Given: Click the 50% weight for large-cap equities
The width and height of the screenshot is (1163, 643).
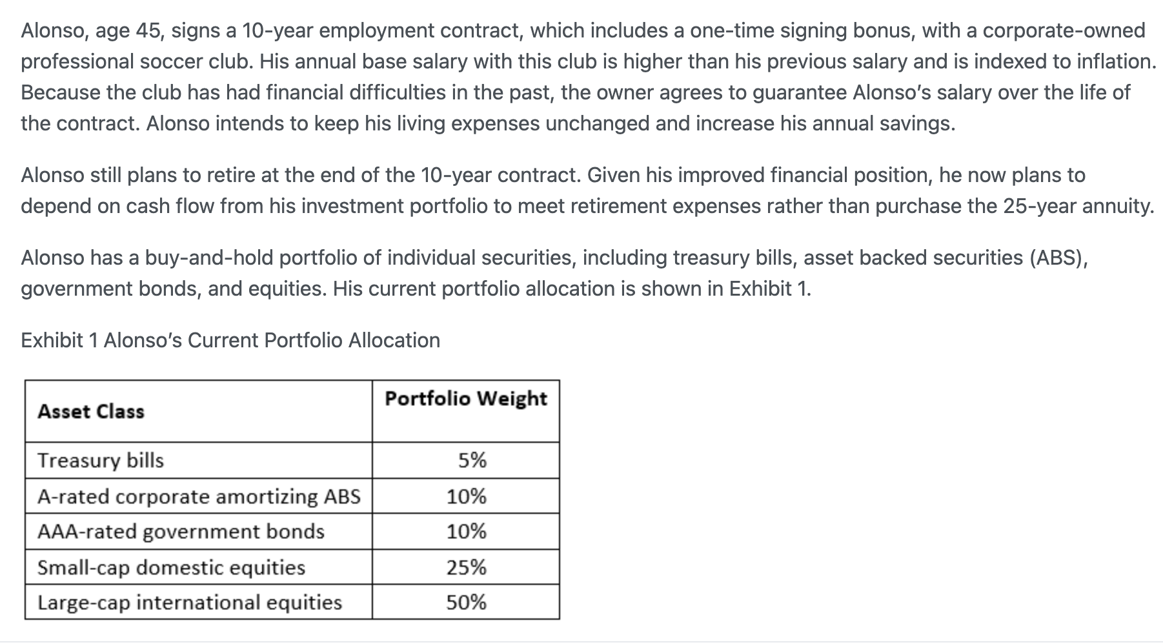Looking at the screenshot, I should pos(467,602).
